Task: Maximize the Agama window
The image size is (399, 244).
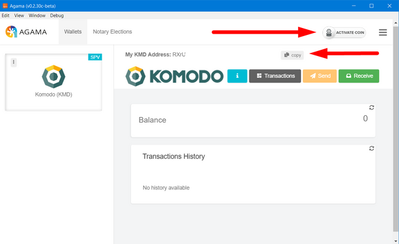Action: 372,6
